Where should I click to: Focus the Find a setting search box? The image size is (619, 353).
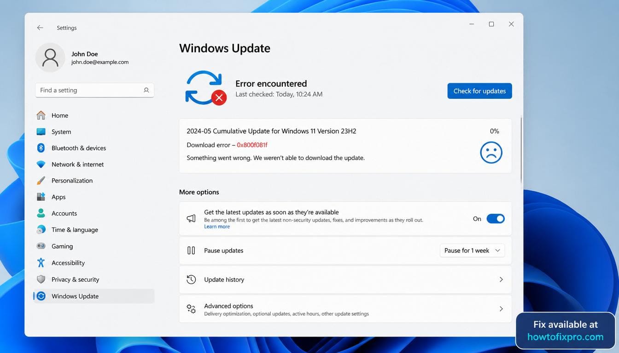94,90
